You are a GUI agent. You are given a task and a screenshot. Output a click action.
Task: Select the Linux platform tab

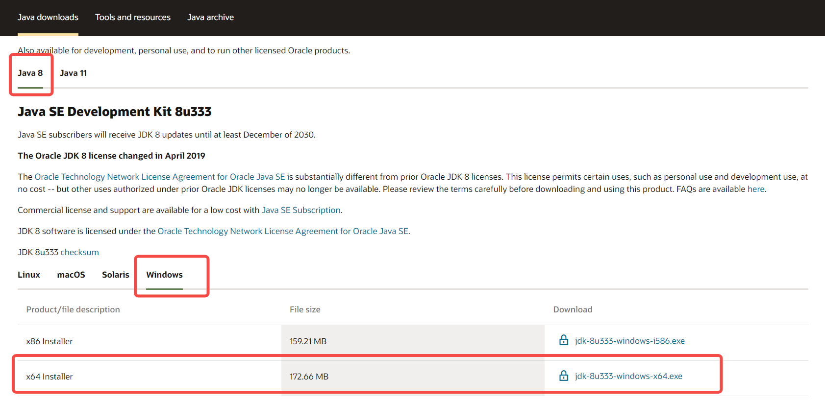coord(29,275)
